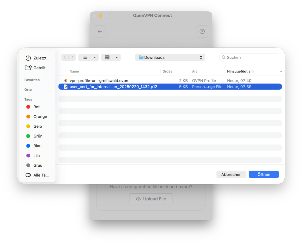Open Zuletzt benutzt in the sidebar
The height and width of the screenshot is (243, 302).
click(x=37, y=58)
